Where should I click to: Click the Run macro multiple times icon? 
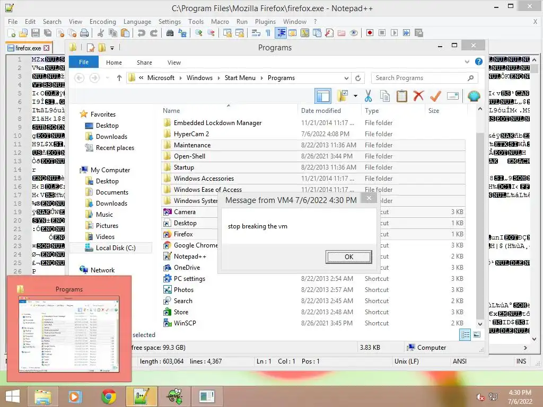[x=407, y=33]
